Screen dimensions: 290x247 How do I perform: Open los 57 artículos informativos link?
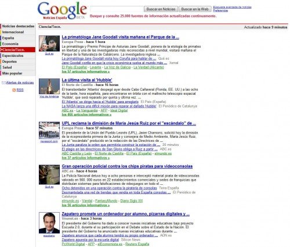click(86, 71)
